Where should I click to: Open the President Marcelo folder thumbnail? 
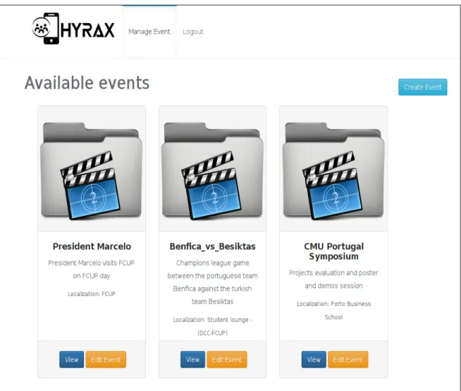point(92,171)
